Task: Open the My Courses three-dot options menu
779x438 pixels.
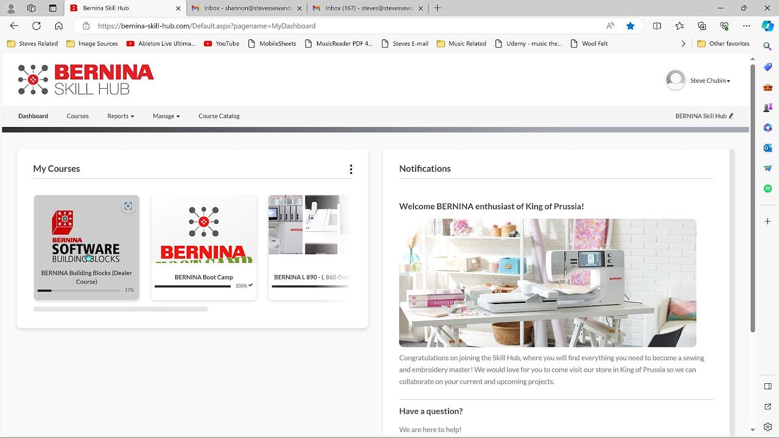Action: pos(351,169)
